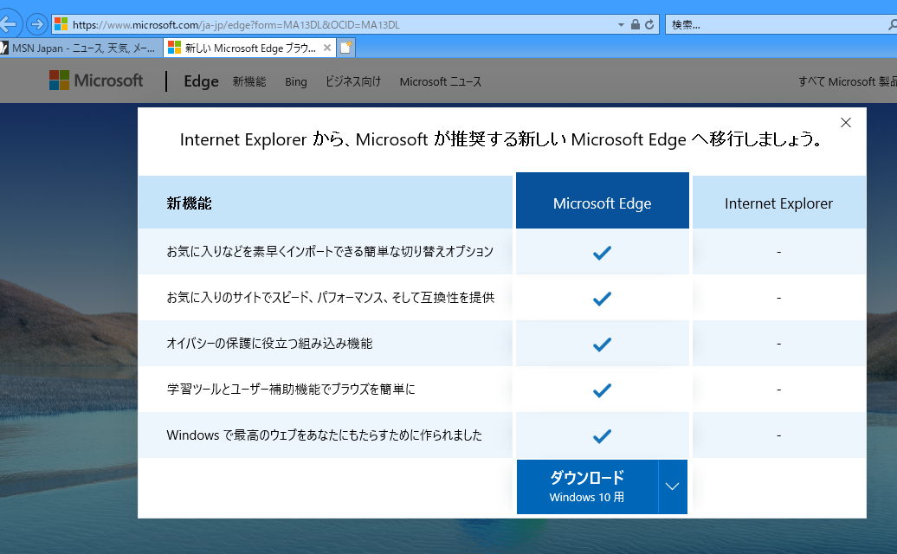Image resolution: width=897 pixels, height=554 pixels.
Task: Click the Windows で最高のウェブ row text
Action: pyautogui.click(x=325, y=435)
